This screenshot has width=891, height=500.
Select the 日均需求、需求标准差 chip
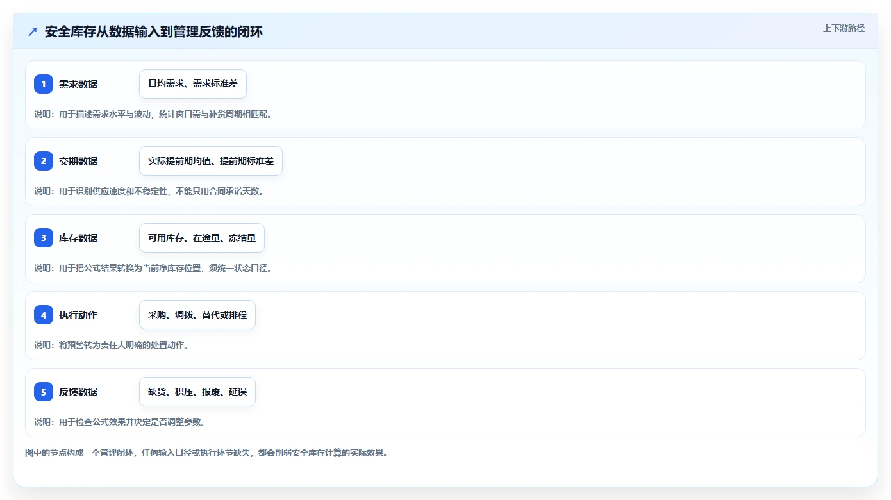[x=193, y=84]
